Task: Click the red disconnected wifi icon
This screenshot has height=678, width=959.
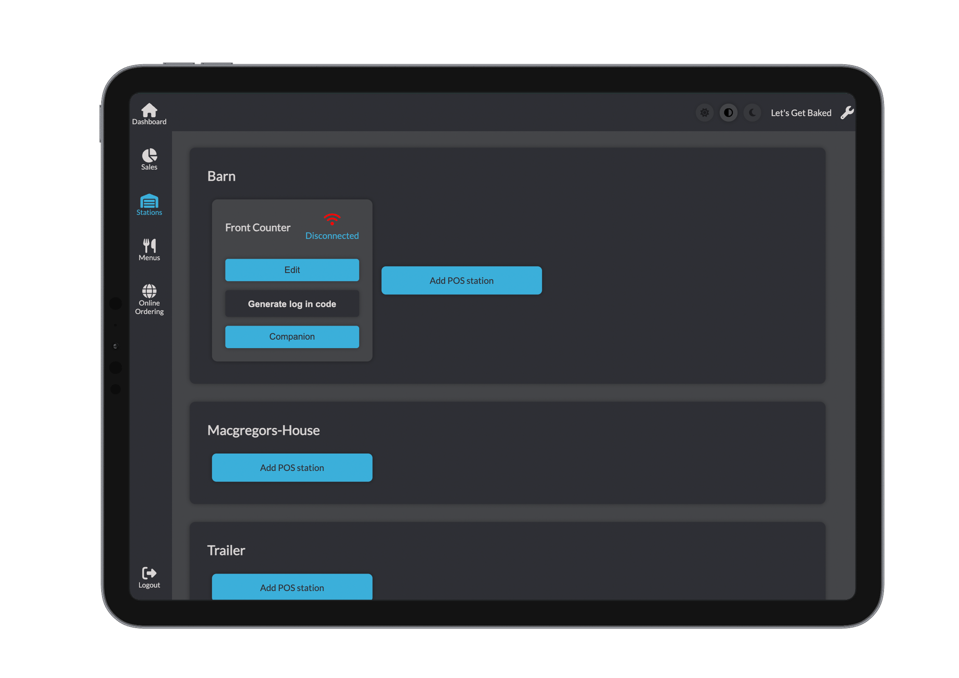Action: (x=332, y=218)
